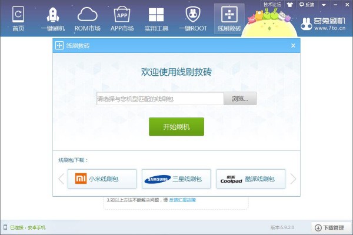Viewport: 353px width, 235px height.
Task: Open the 技术论坛 forum link
Action: (x=272, y=5)
